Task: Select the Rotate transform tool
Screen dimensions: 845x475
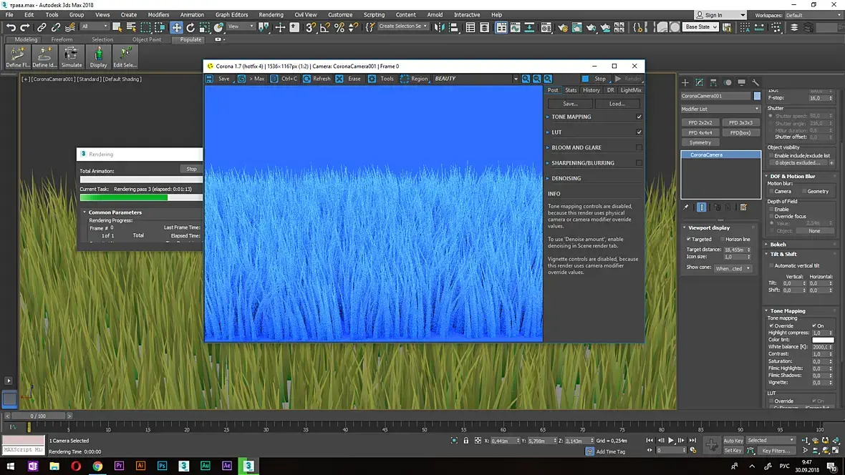Action: (190, 27)
